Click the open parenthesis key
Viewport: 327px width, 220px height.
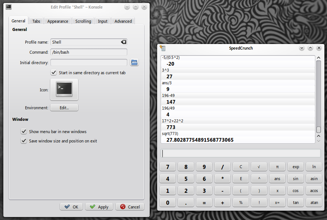tap(241, 191)
